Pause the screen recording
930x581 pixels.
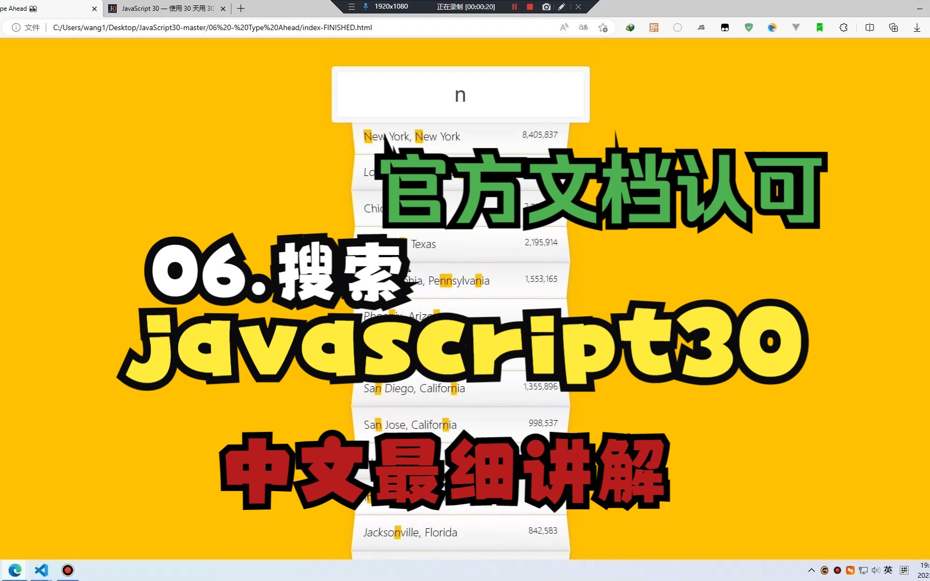coord(515,7)
